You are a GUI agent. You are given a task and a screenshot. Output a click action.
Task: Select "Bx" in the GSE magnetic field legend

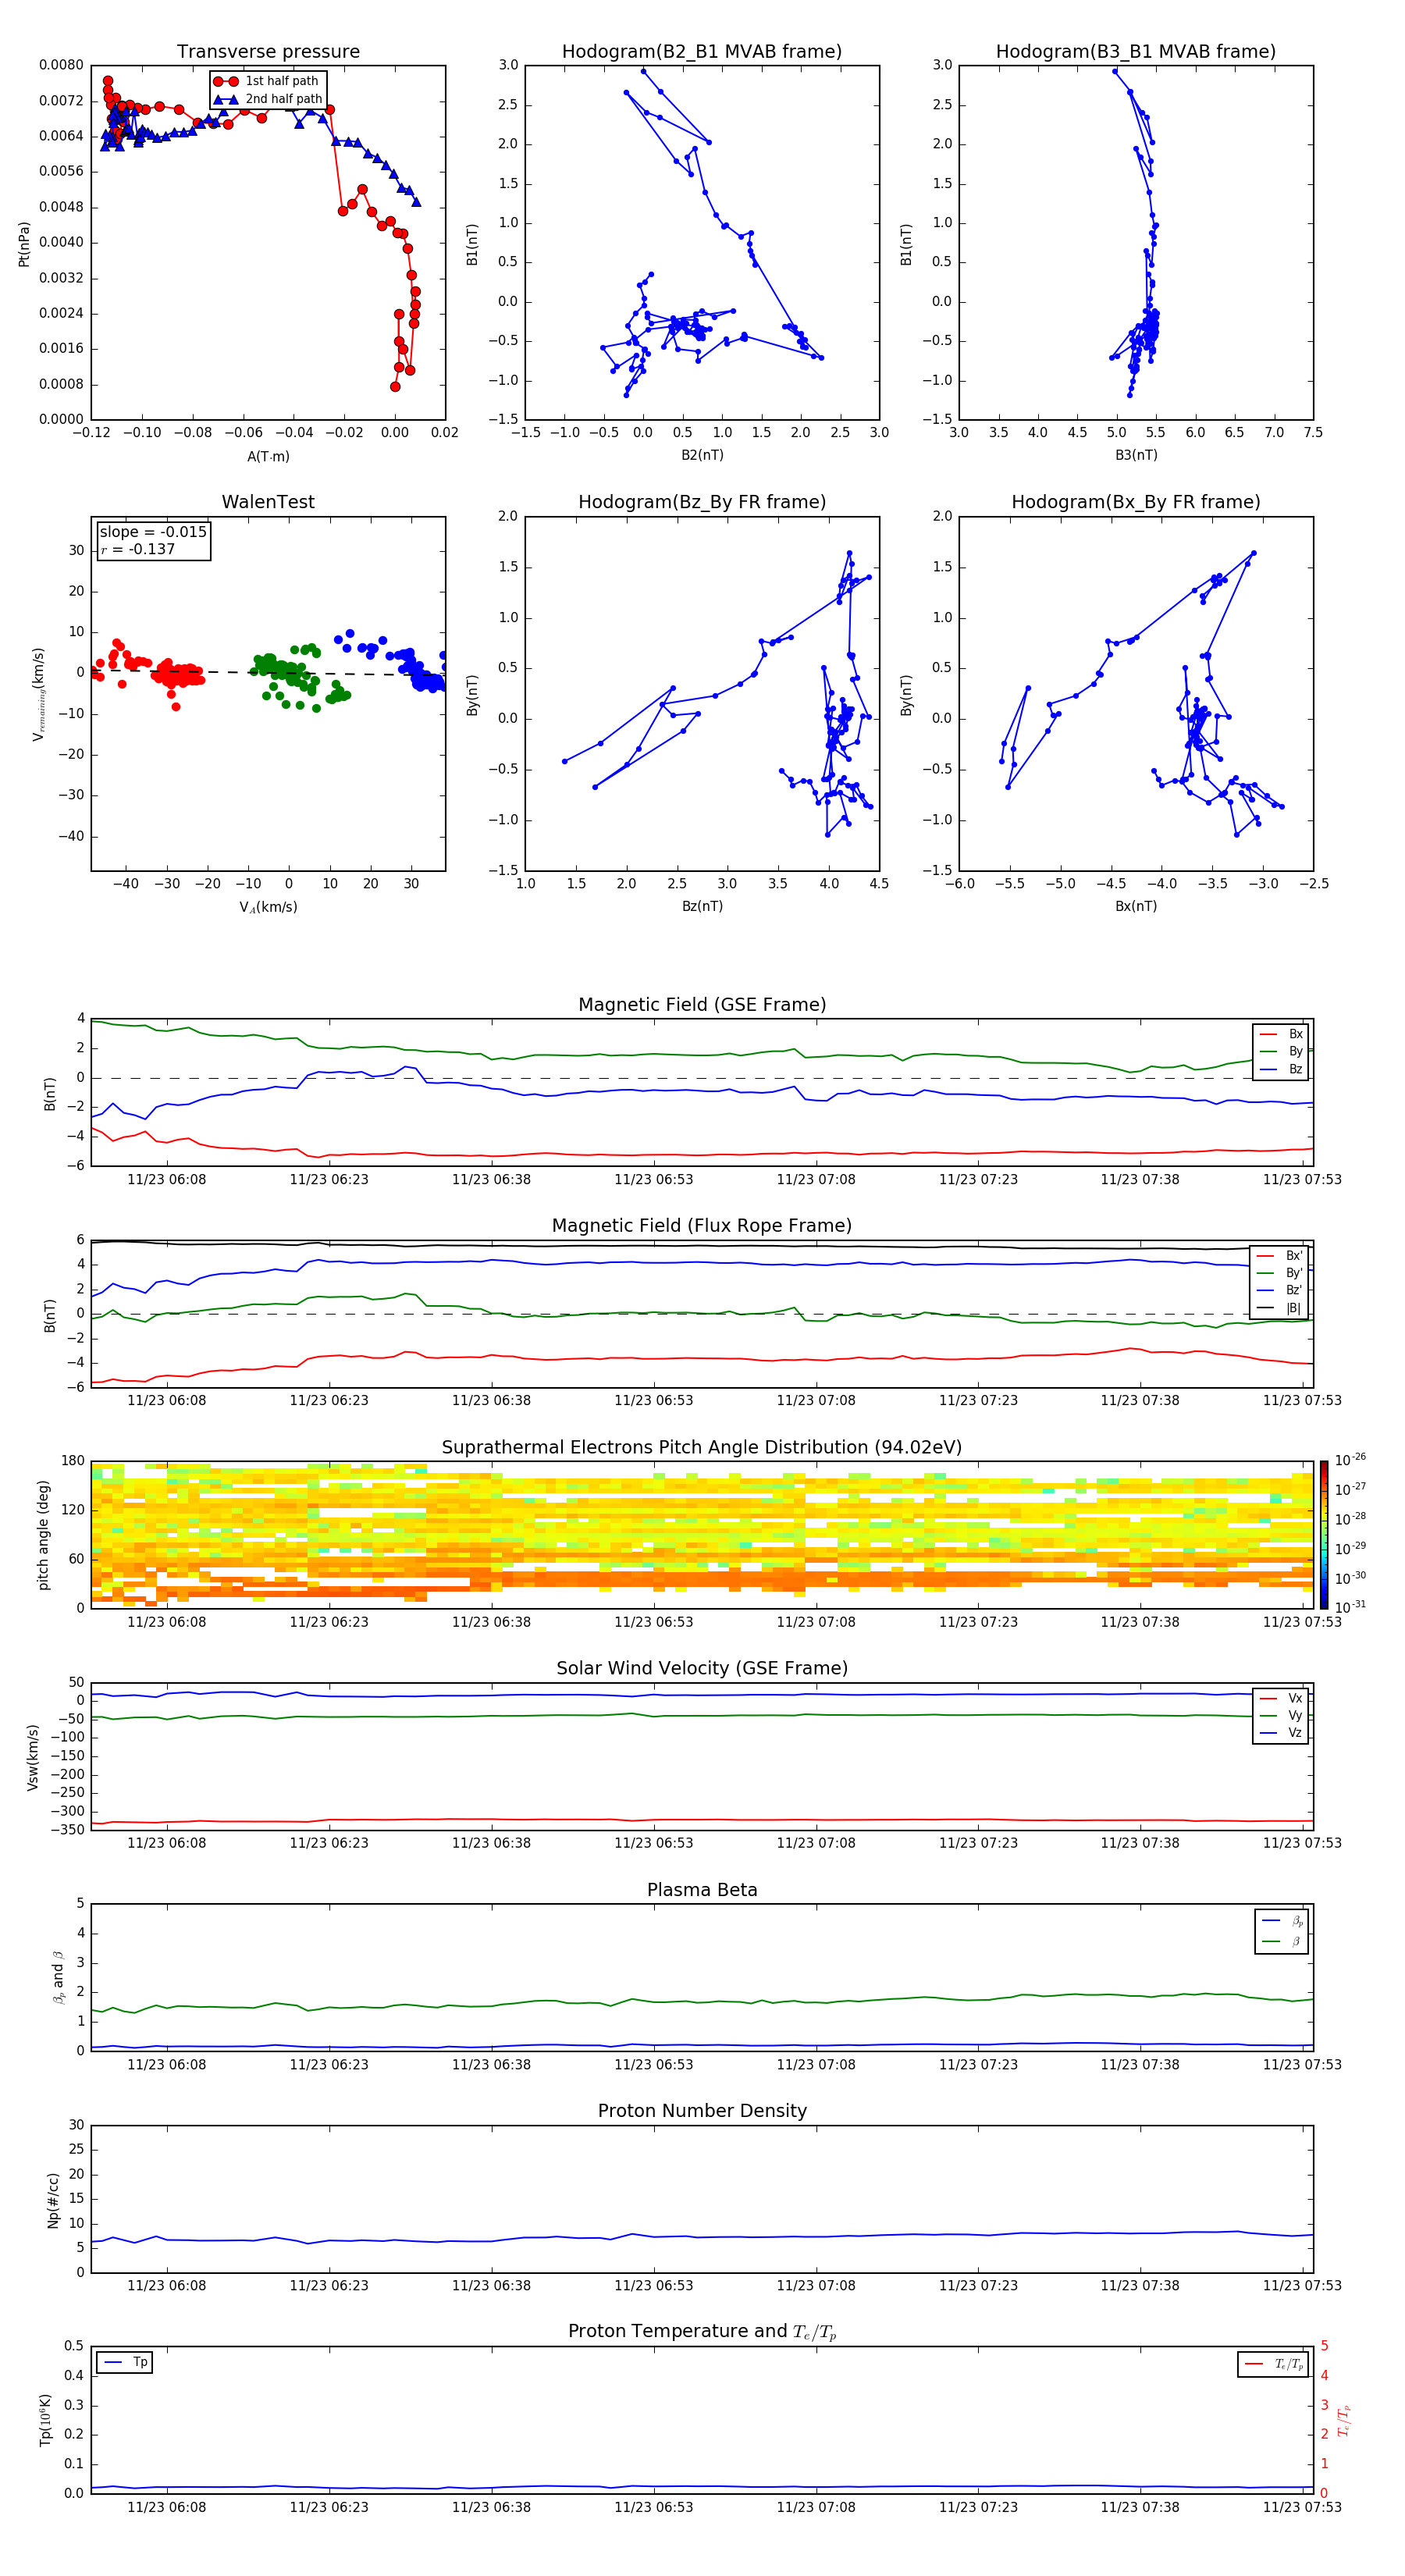[x=1295, y=1034]
